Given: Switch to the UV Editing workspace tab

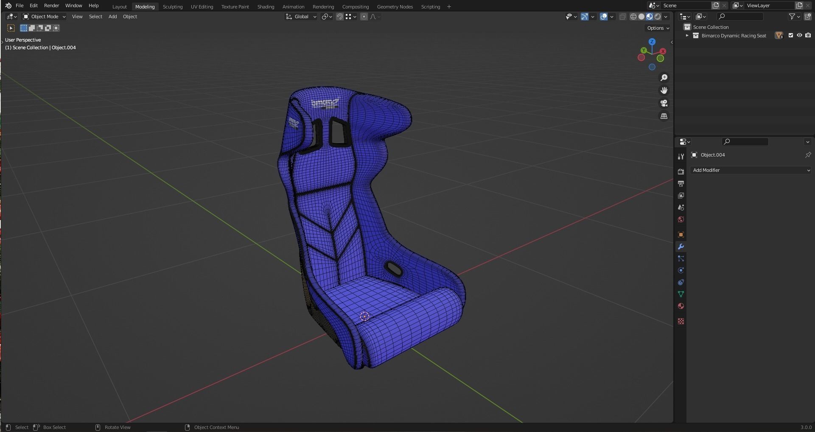Looking at the screenshot, I should click(202, 7).
